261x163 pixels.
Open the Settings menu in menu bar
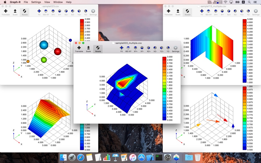36,2
